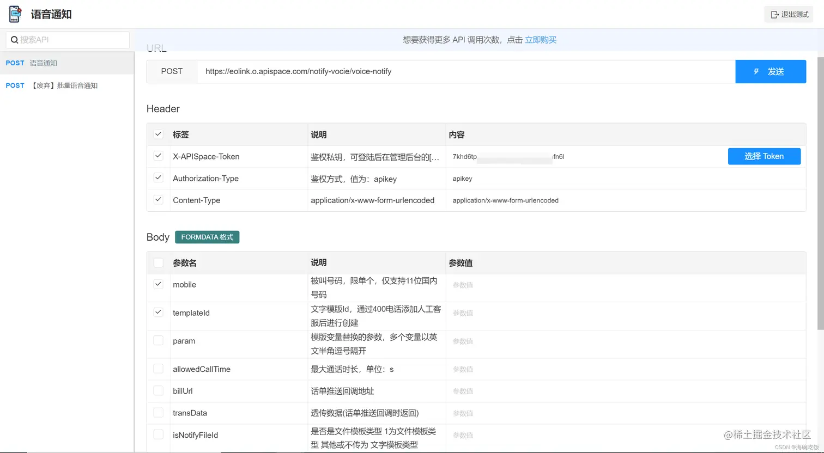
Task: Click the X-APISpace-Token value field
Action: pos(586,157)
